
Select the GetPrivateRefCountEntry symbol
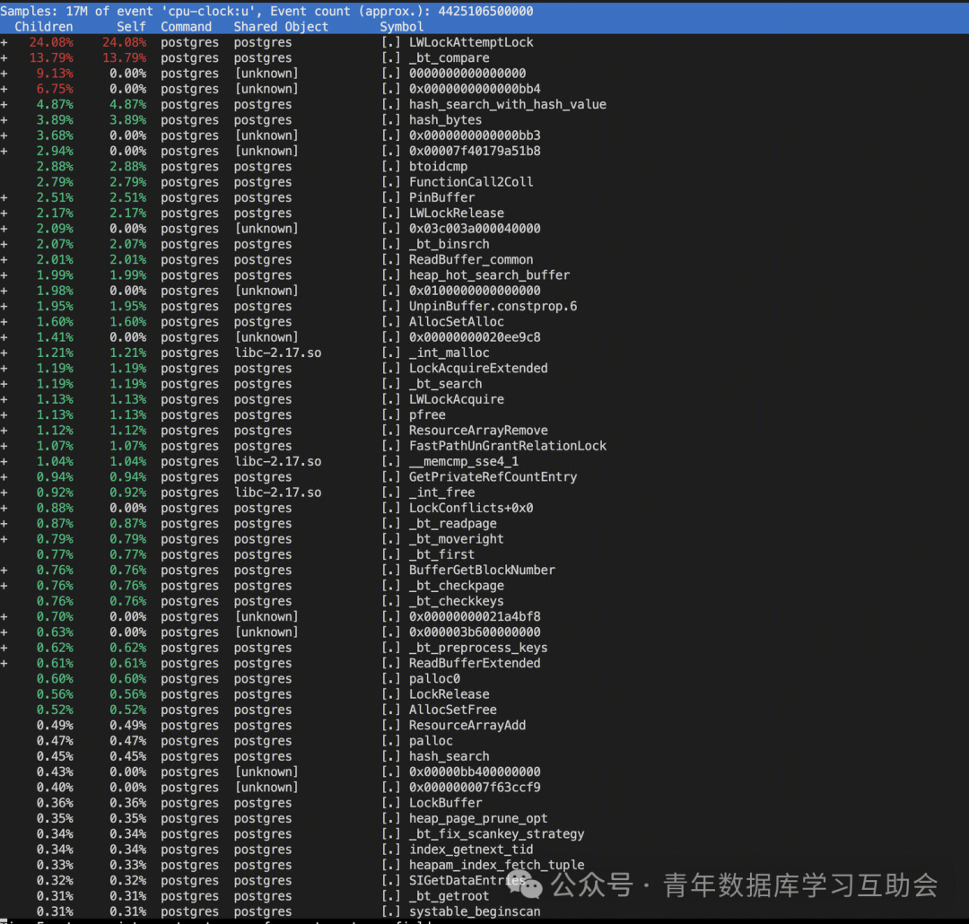coord(493,477)
